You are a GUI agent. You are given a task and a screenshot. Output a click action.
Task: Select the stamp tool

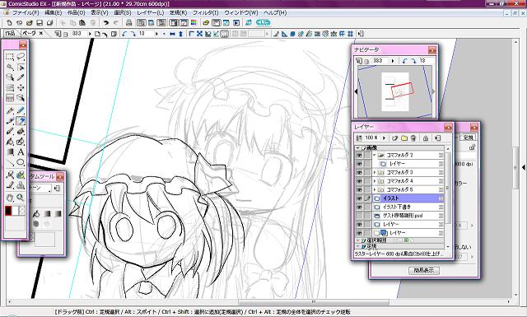[21, 185]
